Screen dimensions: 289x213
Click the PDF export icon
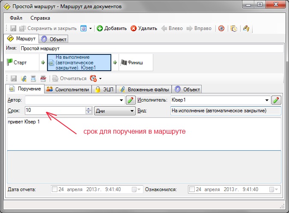(x=43, y=78)
